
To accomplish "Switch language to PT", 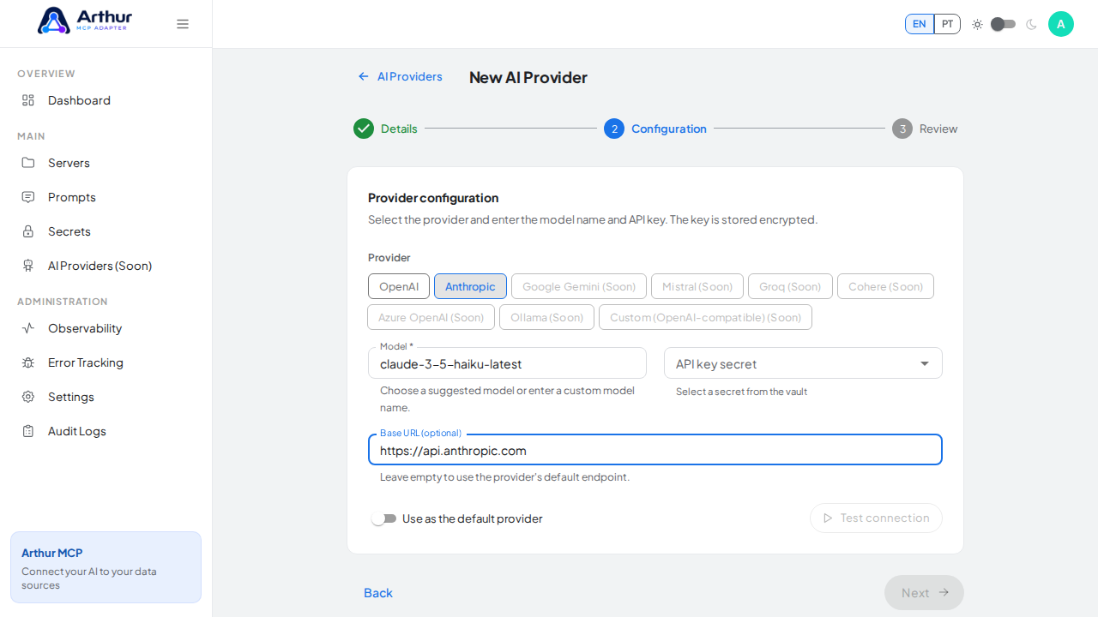I will pos(947,24).
